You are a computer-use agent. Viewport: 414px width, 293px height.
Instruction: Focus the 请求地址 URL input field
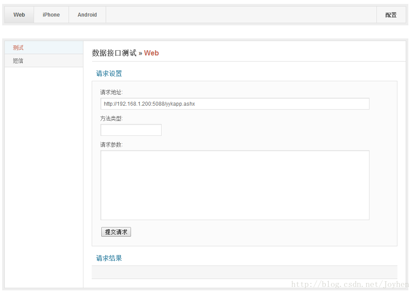pyautogui.click(x=235, y=104)
